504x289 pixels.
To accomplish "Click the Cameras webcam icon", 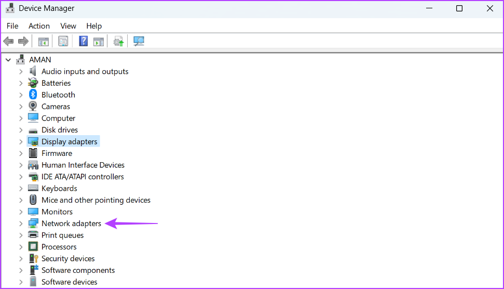I will click(x=33, y=106).
